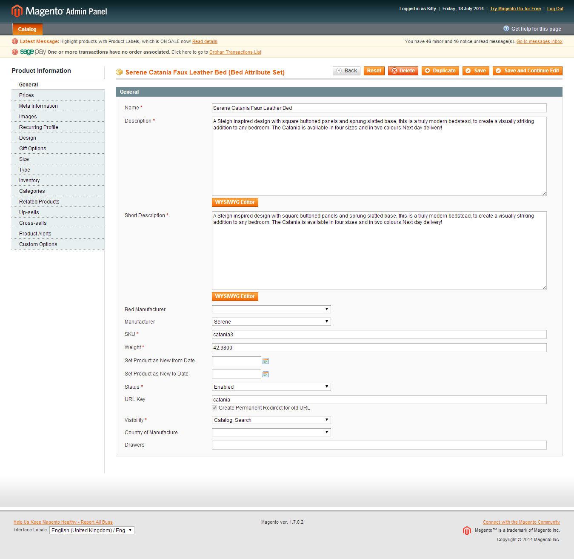Click the help icon beside Get help
574x559 pixels.
point(506,29)
